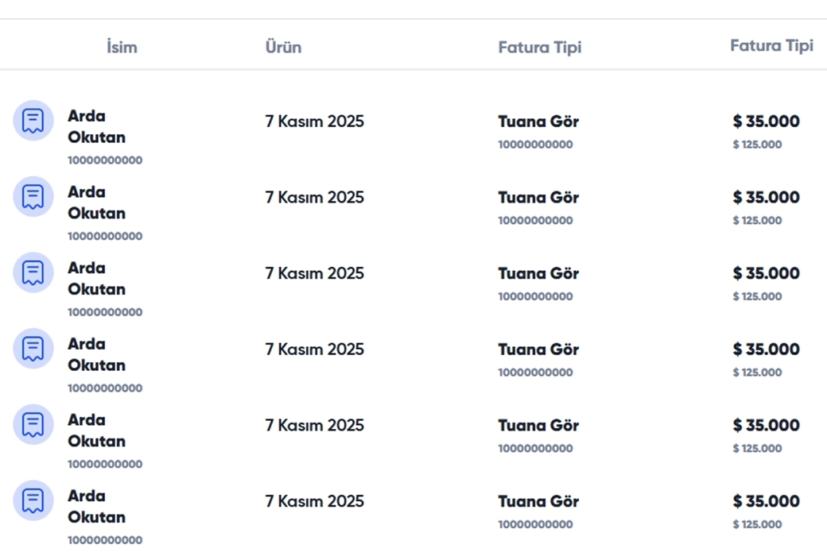The image size is (827, 556).
Task: Click Arda Okutan name in the third row
Action: [96, 279]
